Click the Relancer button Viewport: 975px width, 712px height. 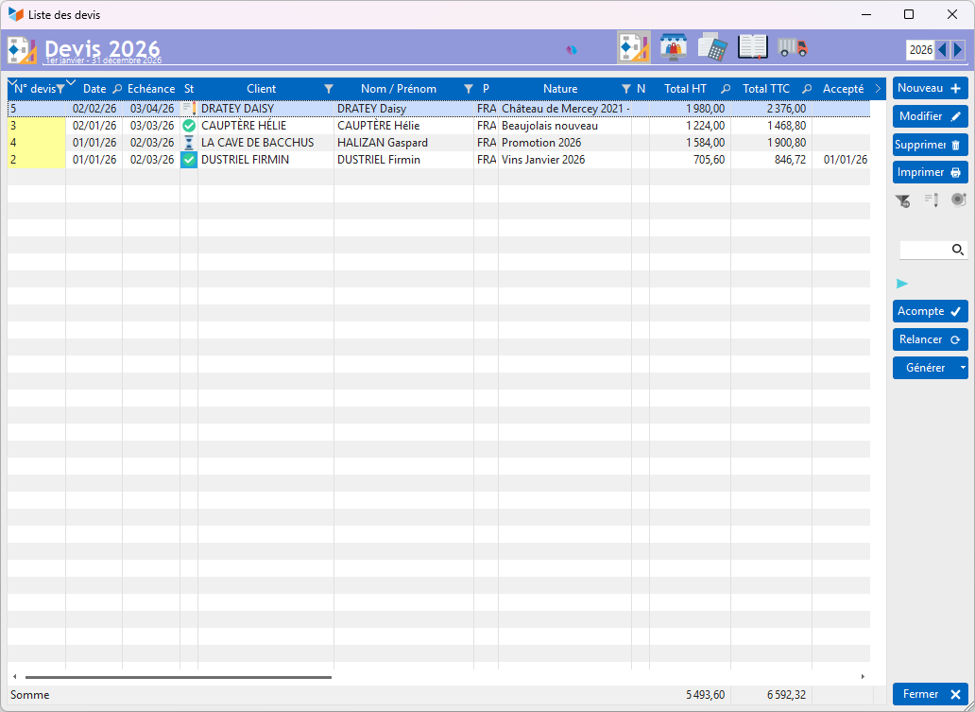[x=930, y=339]
